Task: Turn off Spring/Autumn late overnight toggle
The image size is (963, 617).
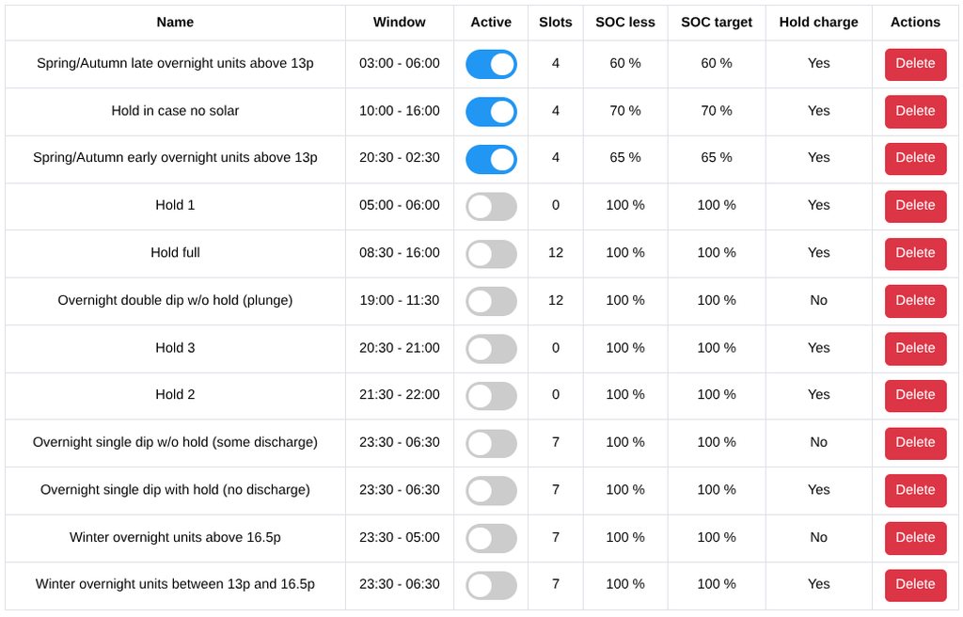Action: (x=491, y=64)
